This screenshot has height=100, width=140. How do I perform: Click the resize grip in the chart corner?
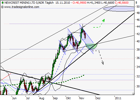coord(133,94)
